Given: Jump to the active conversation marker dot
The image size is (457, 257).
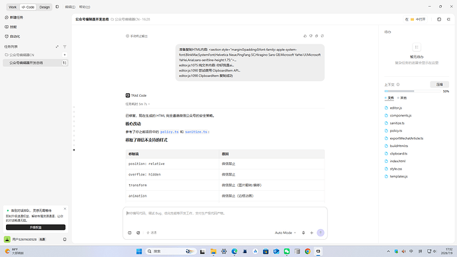Looking at the screenshot, I should 74,150.
